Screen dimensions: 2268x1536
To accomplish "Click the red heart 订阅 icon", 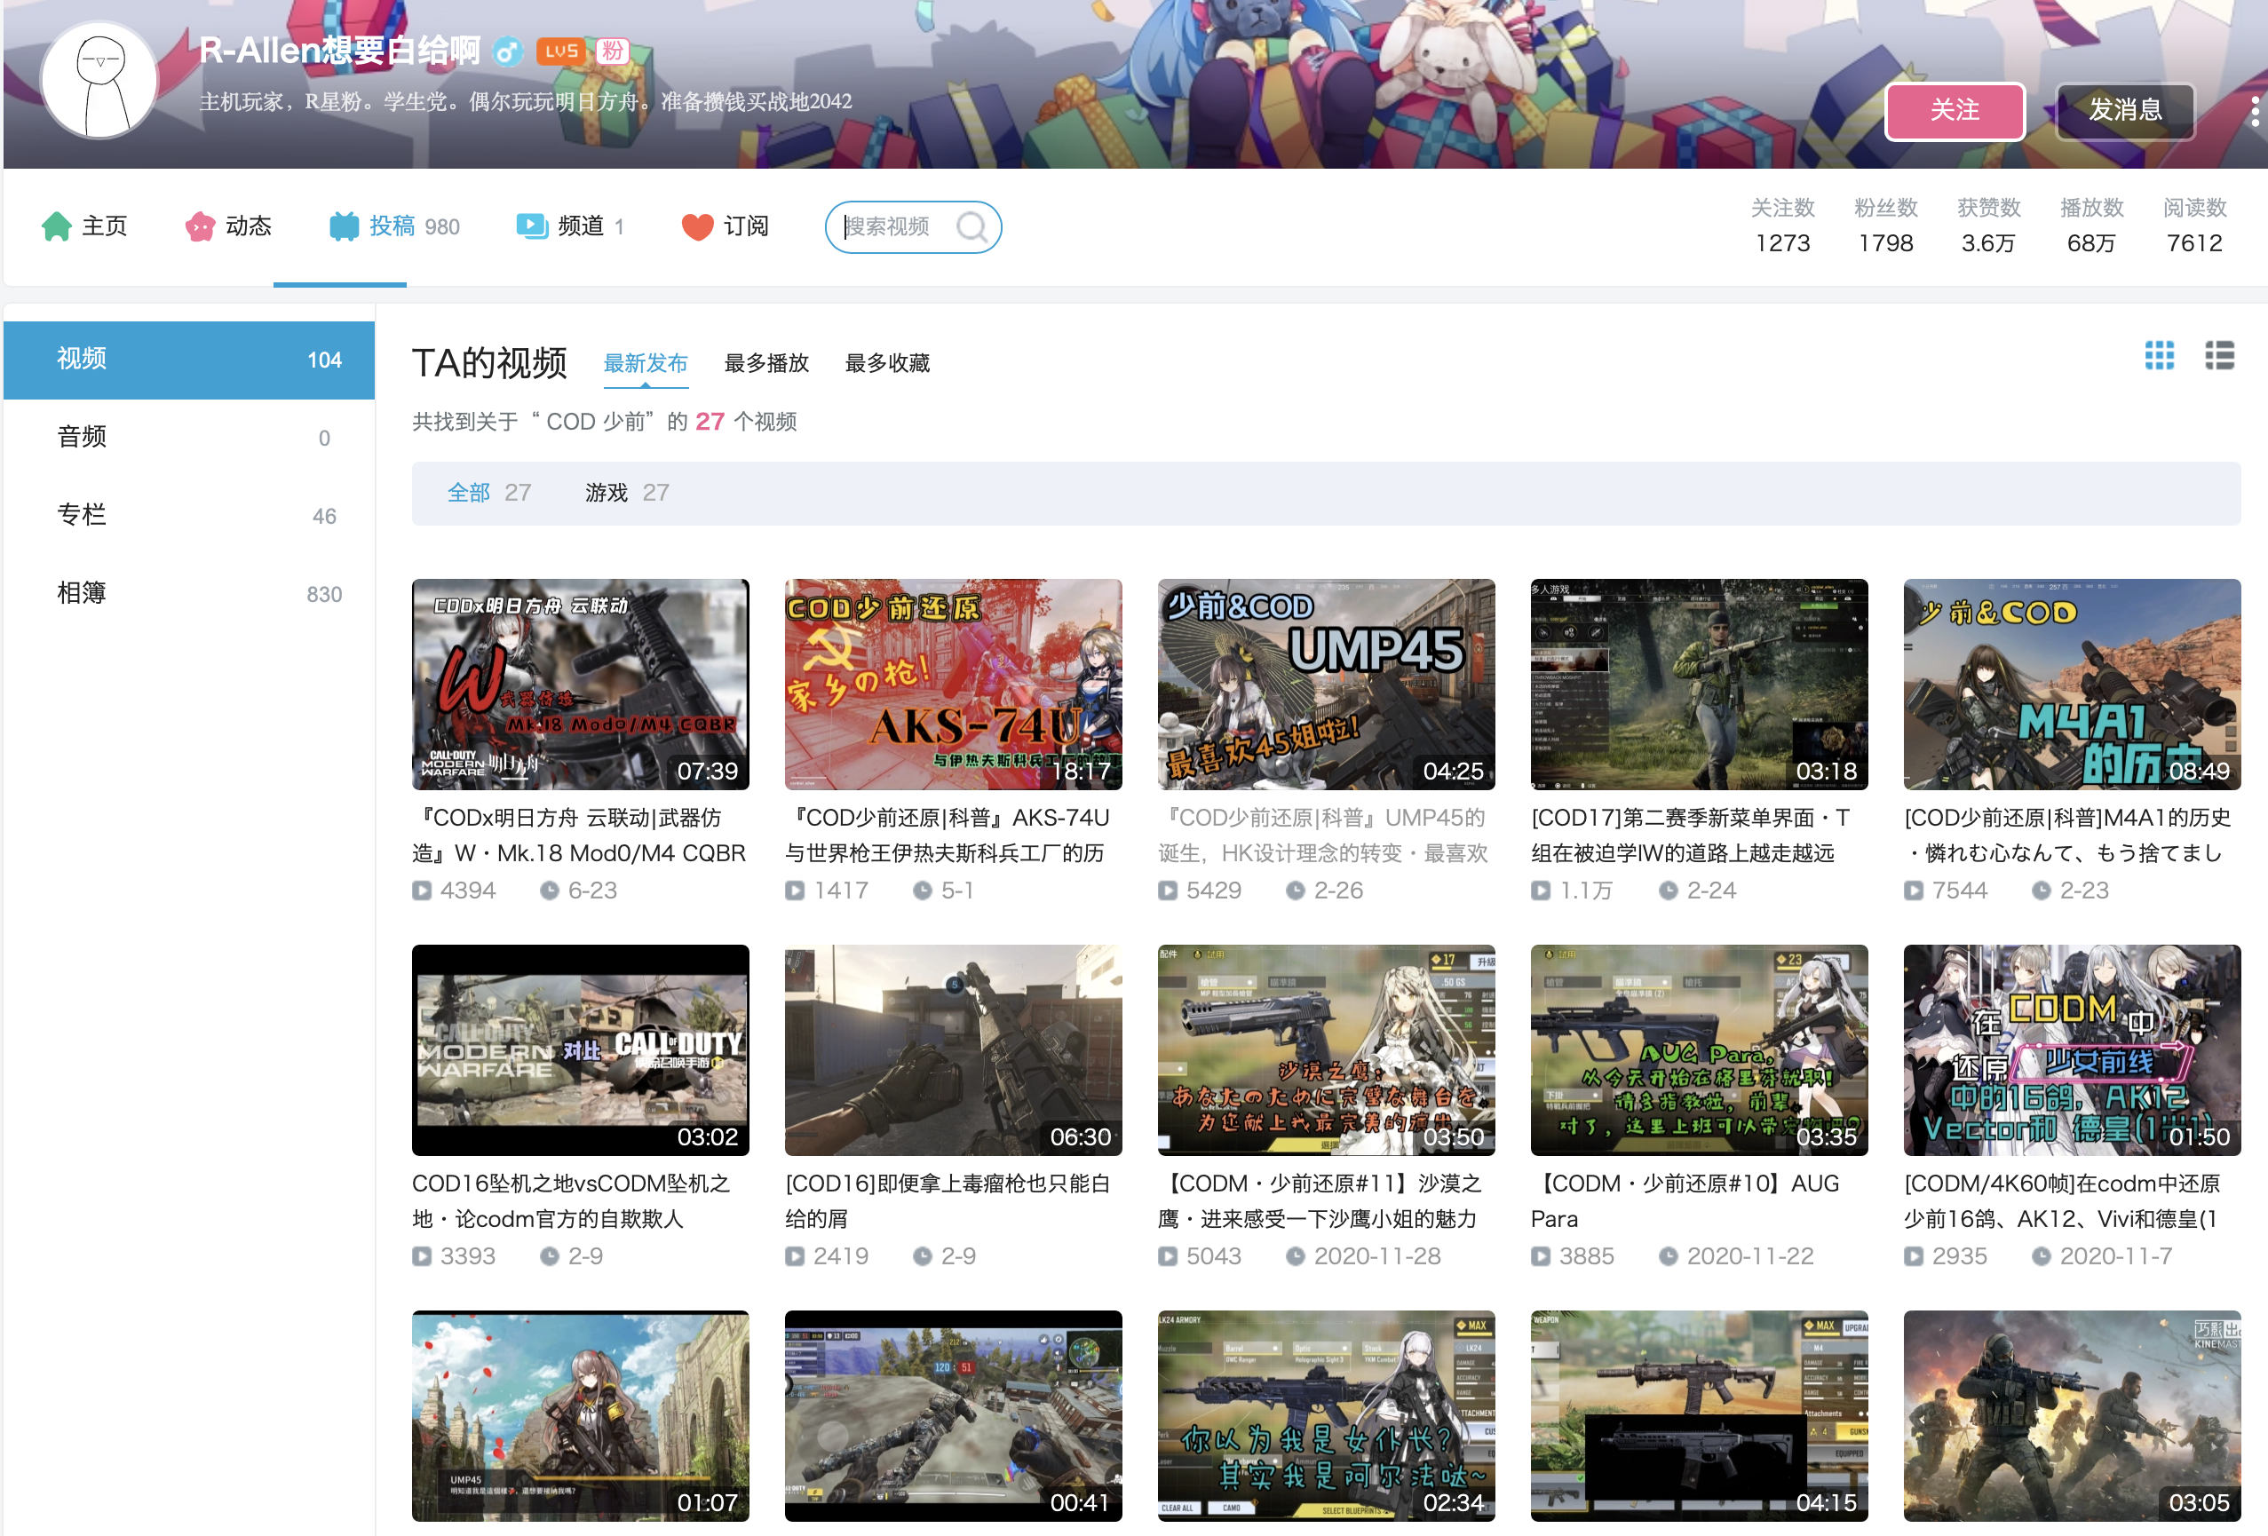I will click(697, 226).
